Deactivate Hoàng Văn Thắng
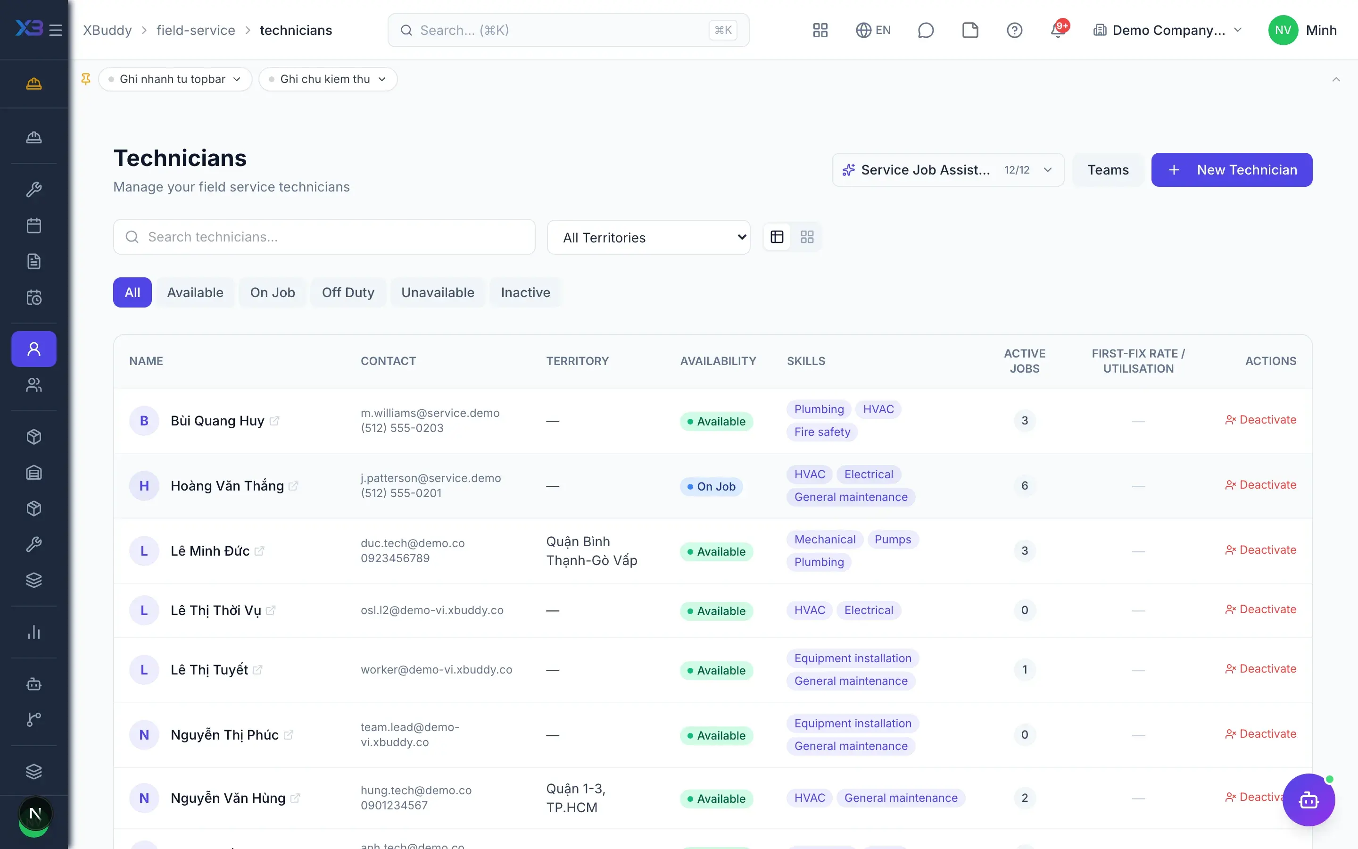The image size is (1358, 849). coord(1261,485)
